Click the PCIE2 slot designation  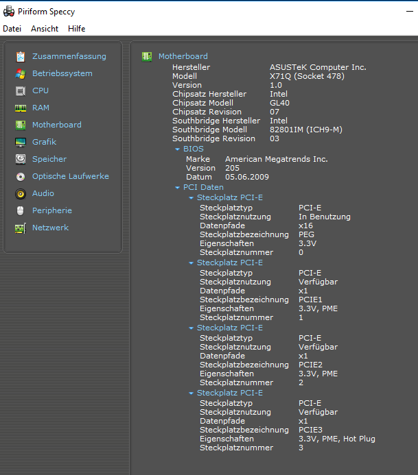[x=310, y=365]
